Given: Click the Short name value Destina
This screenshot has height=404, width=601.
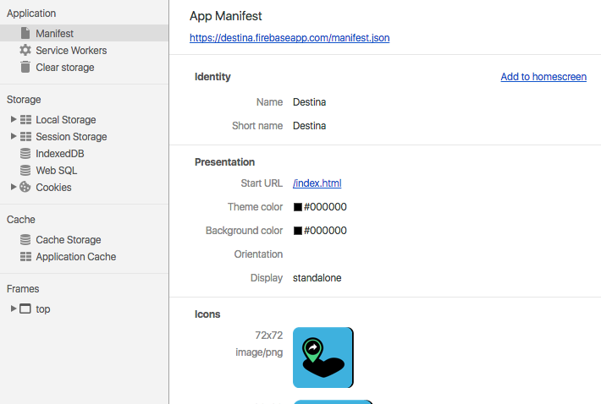Looking at the screenshot, I should click(x=309, y=126).
